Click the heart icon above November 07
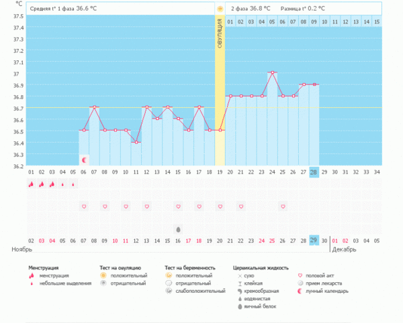403x323 pixels. (x=84, y=206)
